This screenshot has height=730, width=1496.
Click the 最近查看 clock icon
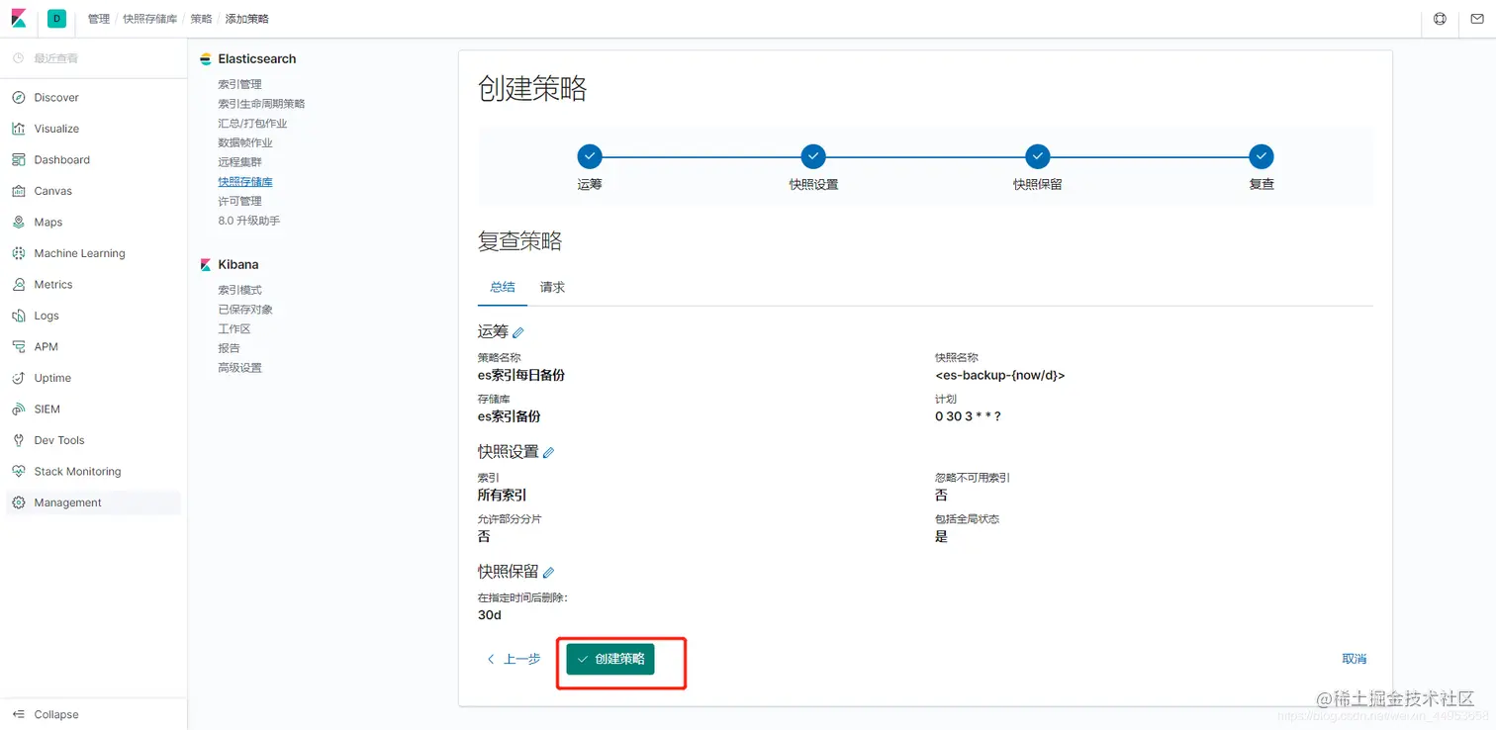point(18,58)
